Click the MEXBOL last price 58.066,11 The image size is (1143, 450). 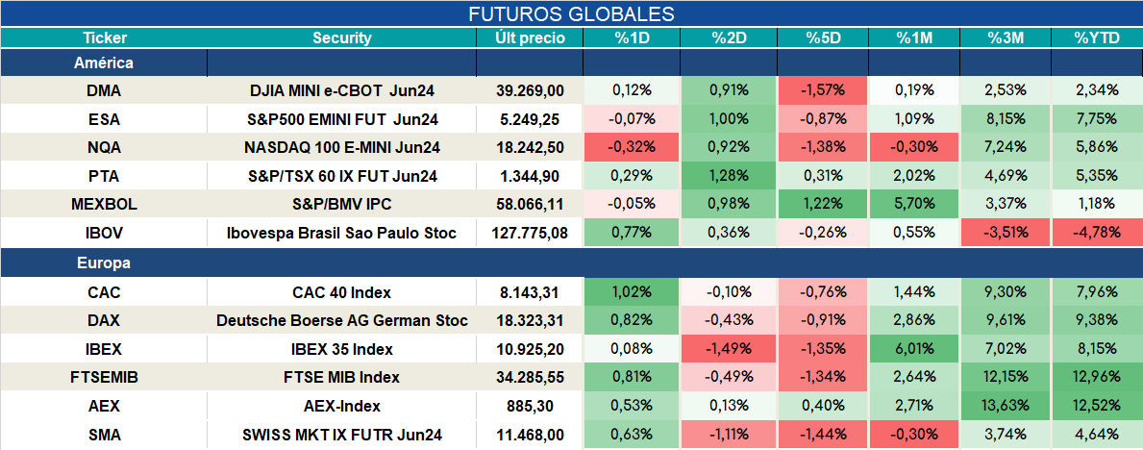click(530, 205)
